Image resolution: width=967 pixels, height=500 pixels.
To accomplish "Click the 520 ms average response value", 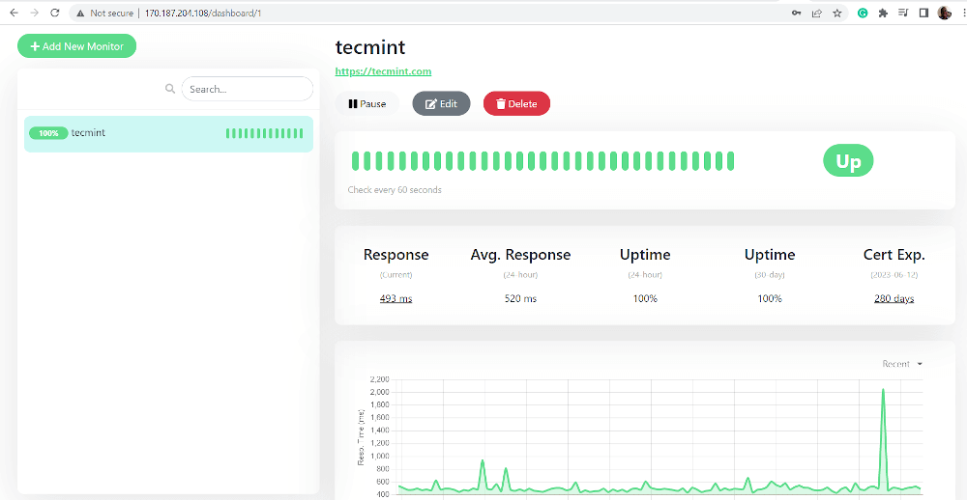I will point(520,298).
